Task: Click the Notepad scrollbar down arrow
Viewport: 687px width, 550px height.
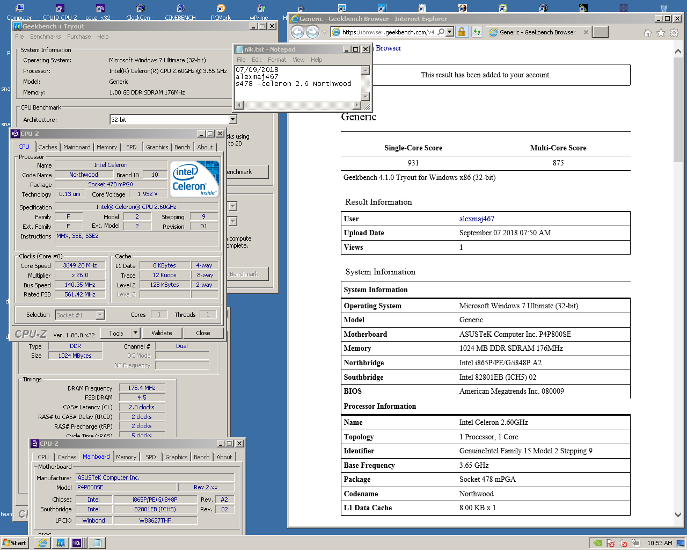Action: pyautogui.click(x=366, y=97)
